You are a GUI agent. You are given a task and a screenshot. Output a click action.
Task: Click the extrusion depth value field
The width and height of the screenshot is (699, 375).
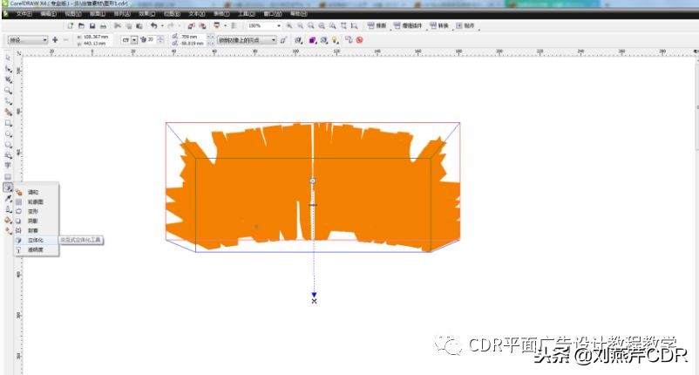152,40
